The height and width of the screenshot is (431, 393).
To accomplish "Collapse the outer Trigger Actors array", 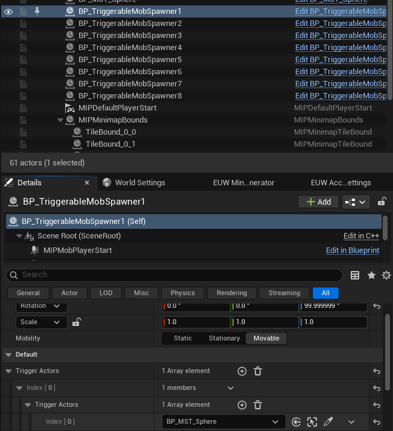I will point(8,371).
